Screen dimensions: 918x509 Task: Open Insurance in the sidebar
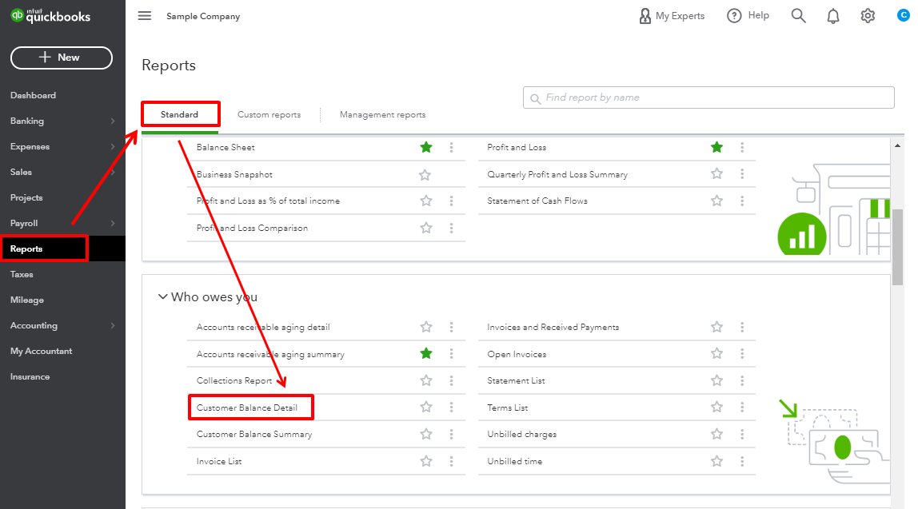coord(30,377)
